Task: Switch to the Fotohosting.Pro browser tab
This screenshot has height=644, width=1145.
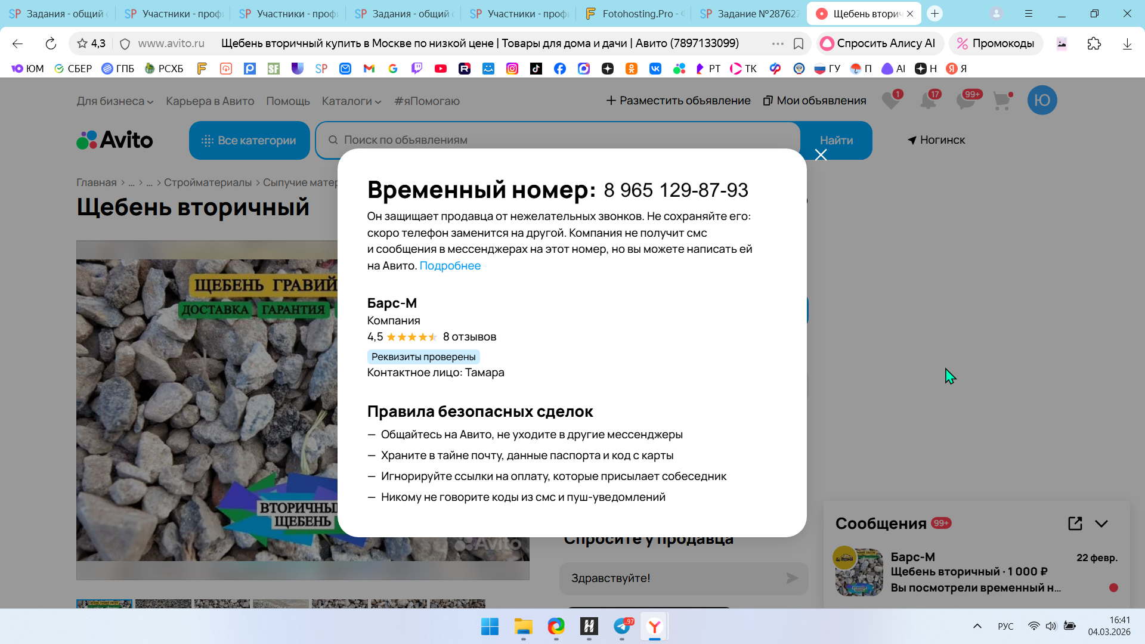Action: click(x=635, y=14)
